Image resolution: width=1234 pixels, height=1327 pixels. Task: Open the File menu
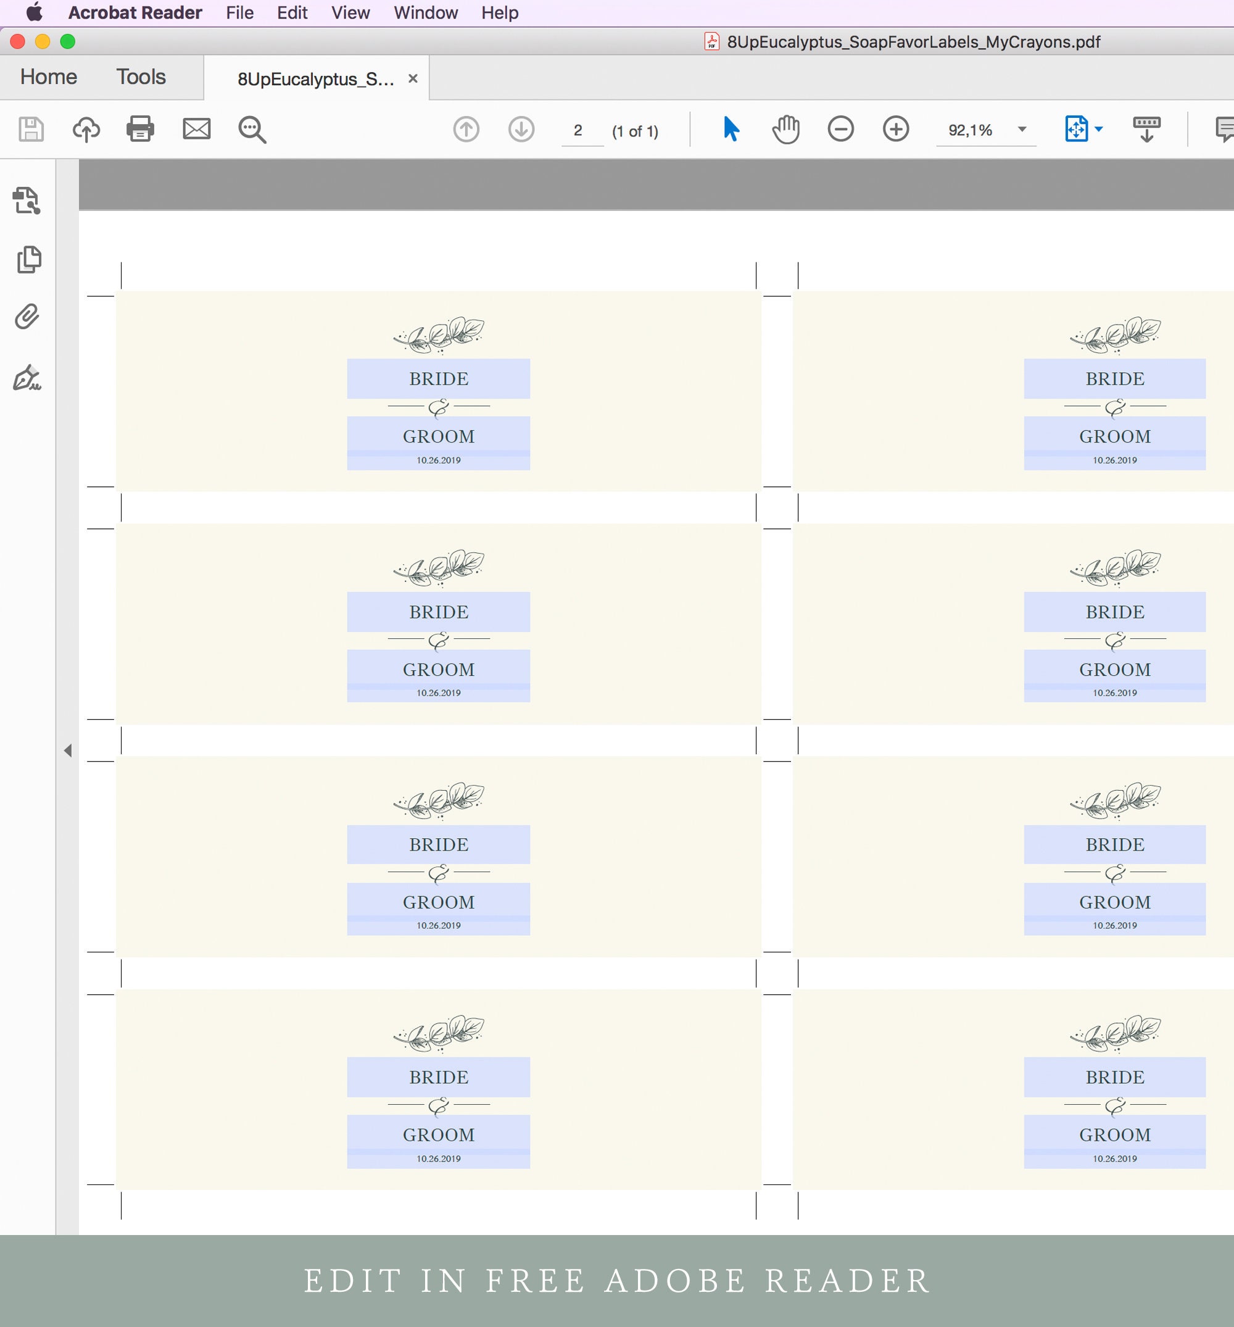pyautogui.click(x=239, y=13)
